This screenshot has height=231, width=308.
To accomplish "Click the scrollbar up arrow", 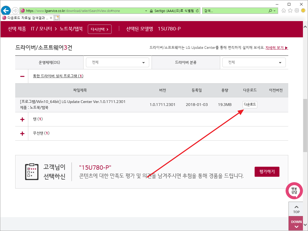I will pyautogui.click(x=305, y=27).
